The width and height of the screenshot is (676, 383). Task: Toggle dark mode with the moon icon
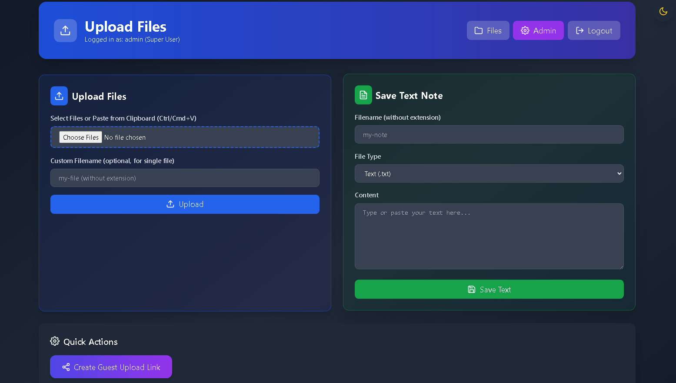(x=663, y=11)
